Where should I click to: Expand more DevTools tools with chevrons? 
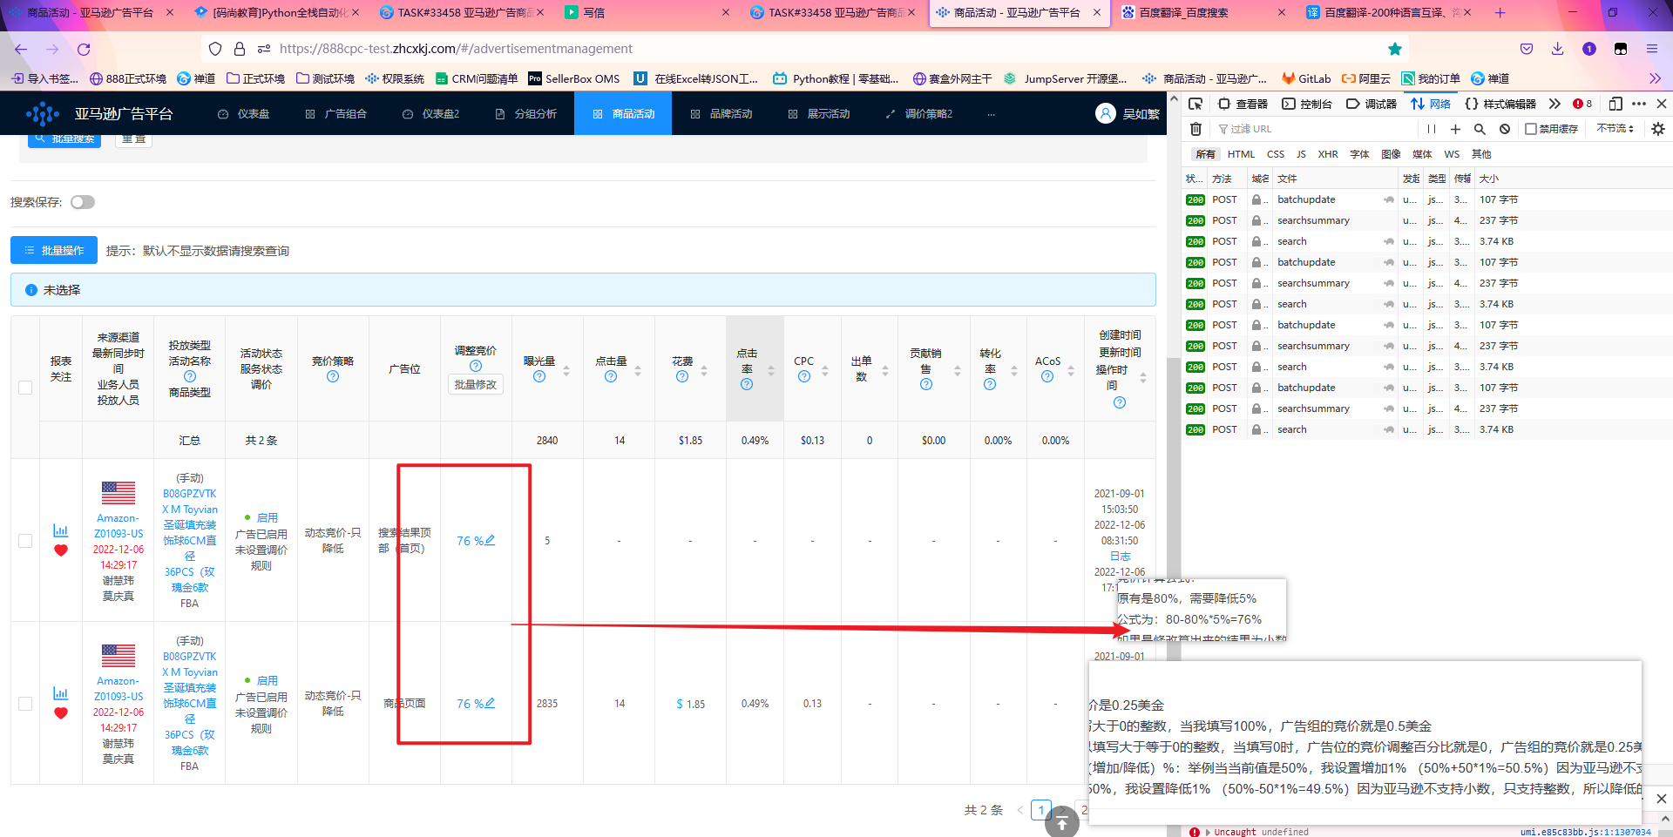coord(1554,104)
